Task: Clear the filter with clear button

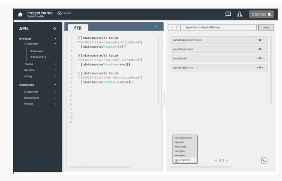Action: coord(266,27)
